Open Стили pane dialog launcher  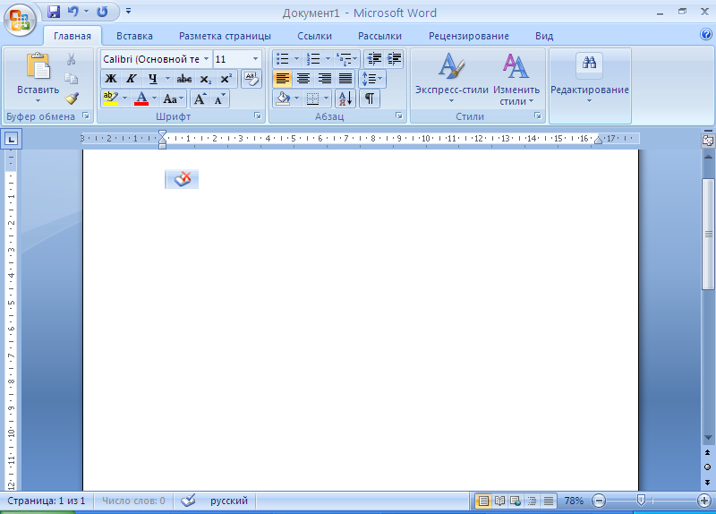pyautogui.click(x=538, y=116)
